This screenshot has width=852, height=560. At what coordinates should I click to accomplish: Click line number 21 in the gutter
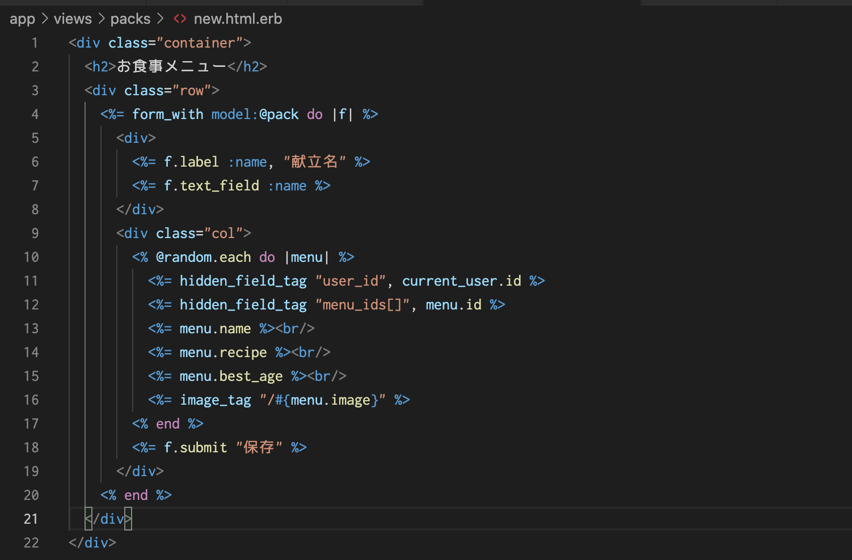pyautogui.click(x=31, y=519)
